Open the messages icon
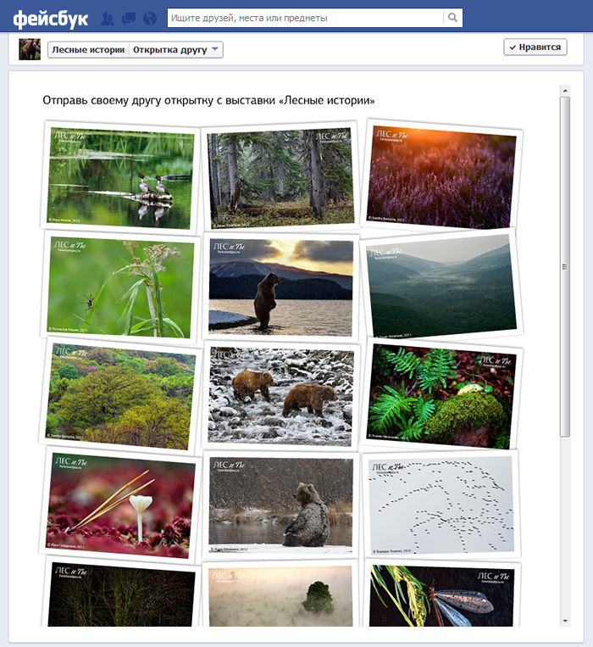This screenshot has width=593, height=647. tap(129, 18)
